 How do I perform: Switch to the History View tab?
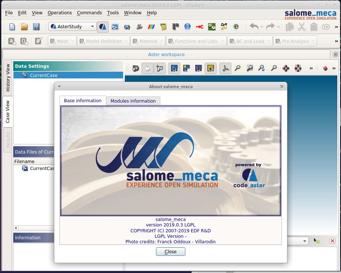8,78
